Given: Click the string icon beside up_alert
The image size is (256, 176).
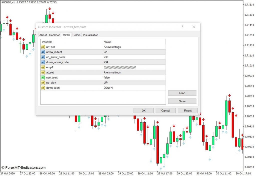Looking at the screenshot, I should click(43, 82).
